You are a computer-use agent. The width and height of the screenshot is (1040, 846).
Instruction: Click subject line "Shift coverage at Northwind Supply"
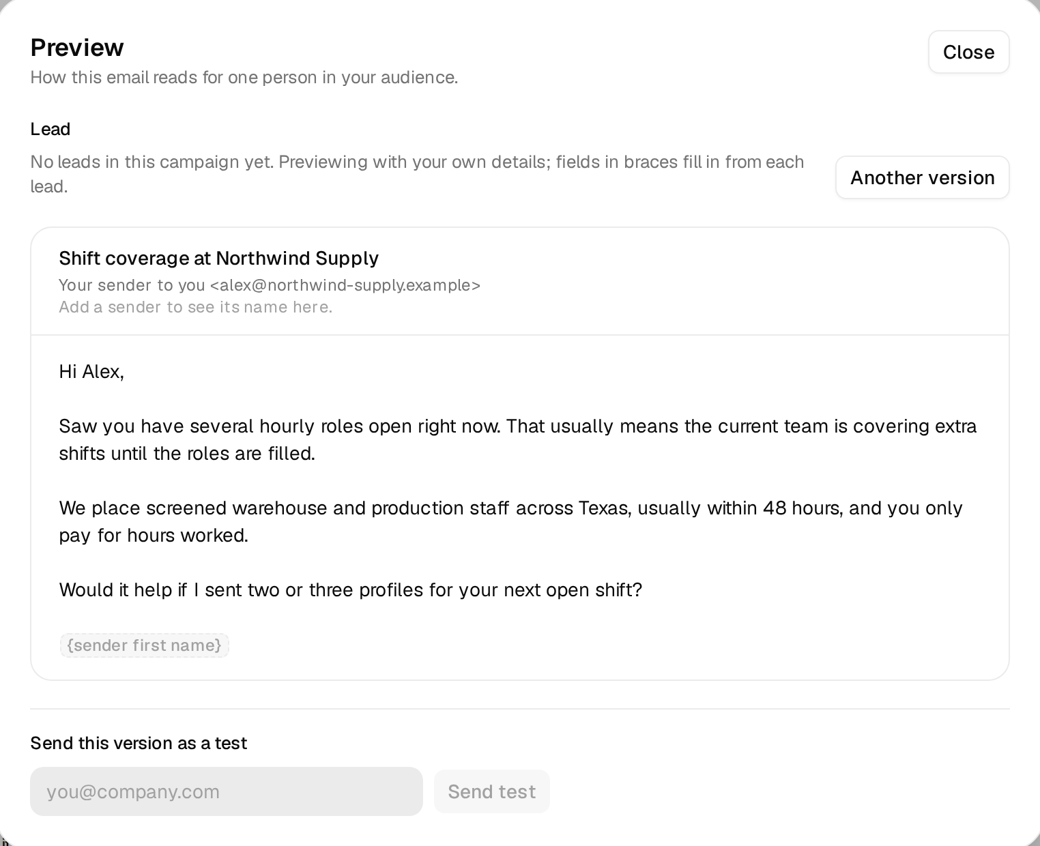(x=219, y=258)
